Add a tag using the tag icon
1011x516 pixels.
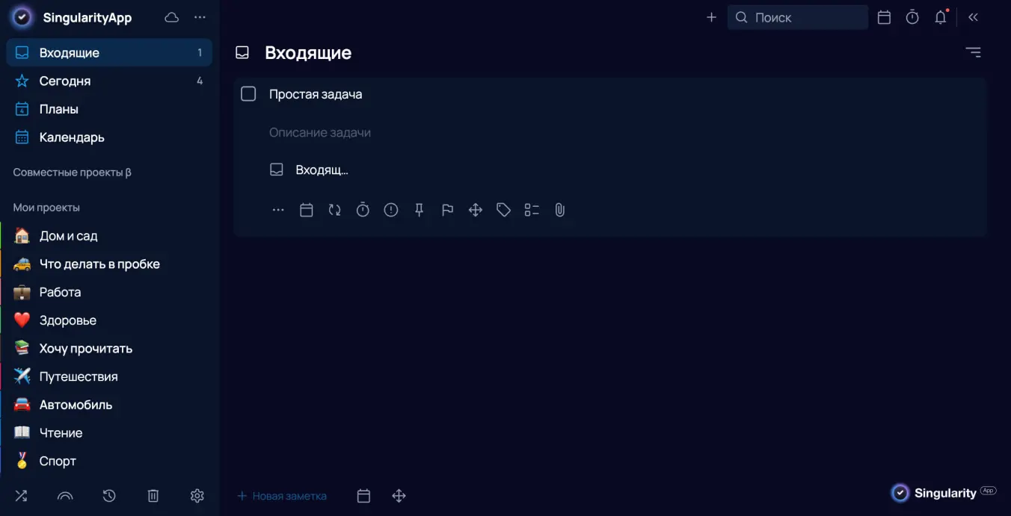click(503, 210)
